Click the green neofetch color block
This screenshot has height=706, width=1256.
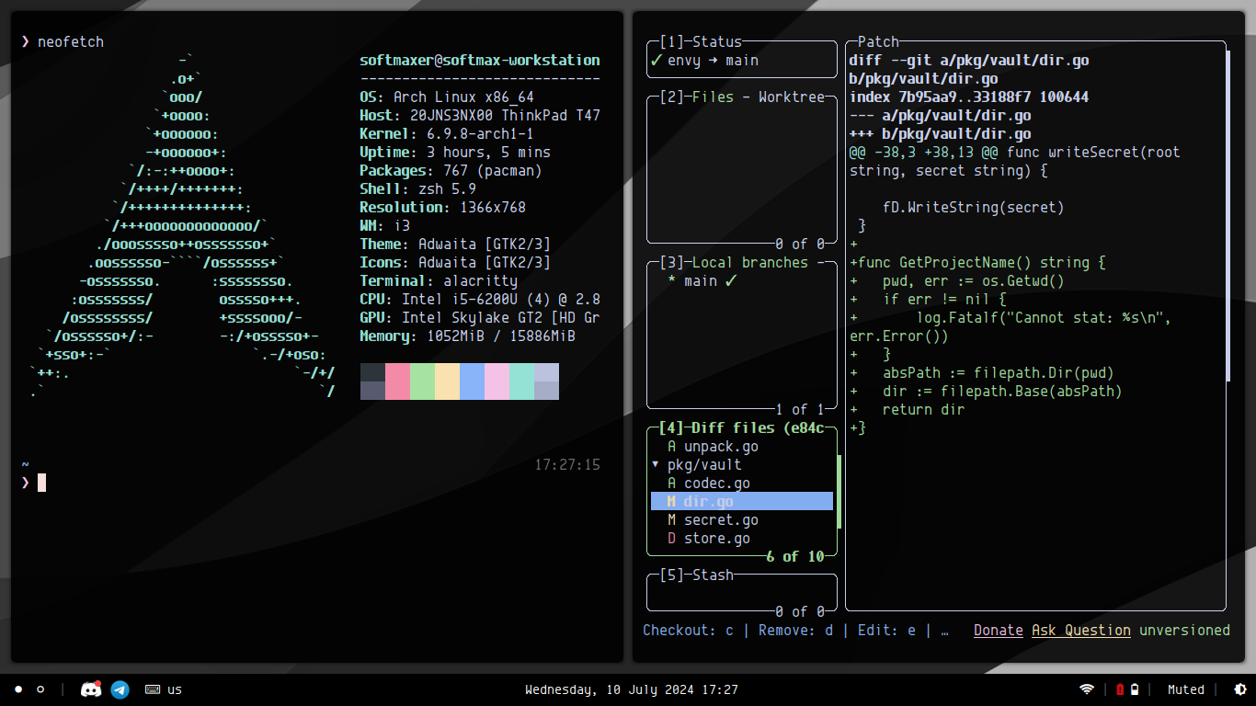(x=422, y=381)
